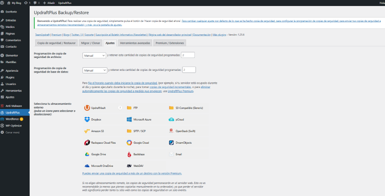Open Anti-Malware in the sidebar
The height and width of the screenshot is (196, 385).
(15, 106)
